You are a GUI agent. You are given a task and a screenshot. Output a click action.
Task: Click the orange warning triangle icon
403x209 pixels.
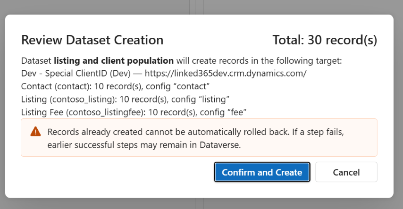pos(35,131)
